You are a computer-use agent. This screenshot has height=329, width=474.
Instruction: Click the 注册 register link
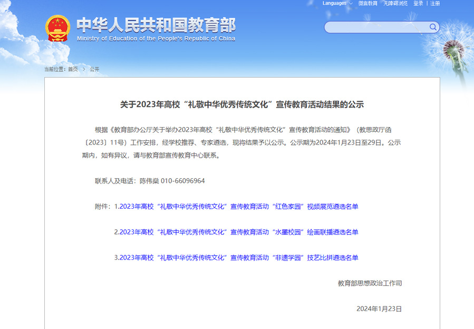point(435,3)
